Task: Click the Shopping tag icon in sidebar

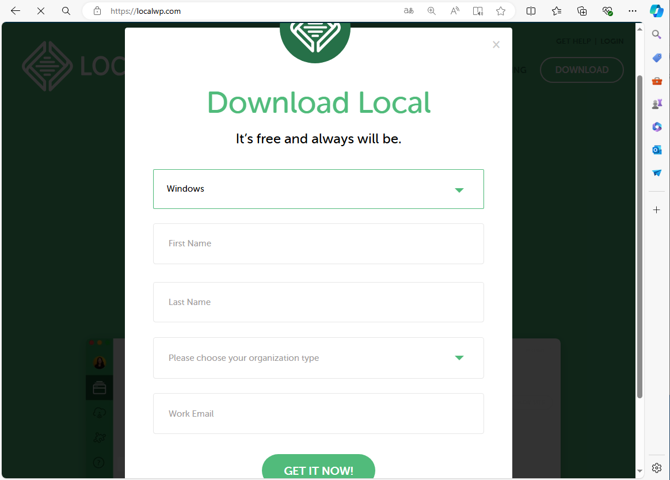Action: 657,58
